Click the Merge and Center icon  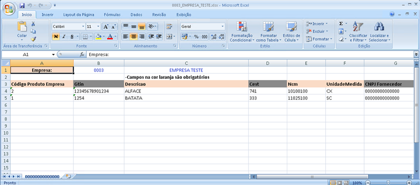point(169,36)
